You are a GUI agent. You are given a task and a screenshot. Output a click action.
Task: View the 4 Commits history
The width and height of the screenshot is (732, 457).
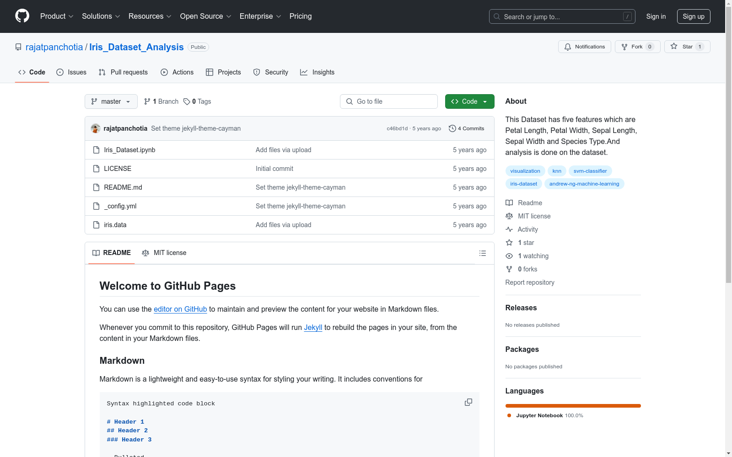[467, 128]
